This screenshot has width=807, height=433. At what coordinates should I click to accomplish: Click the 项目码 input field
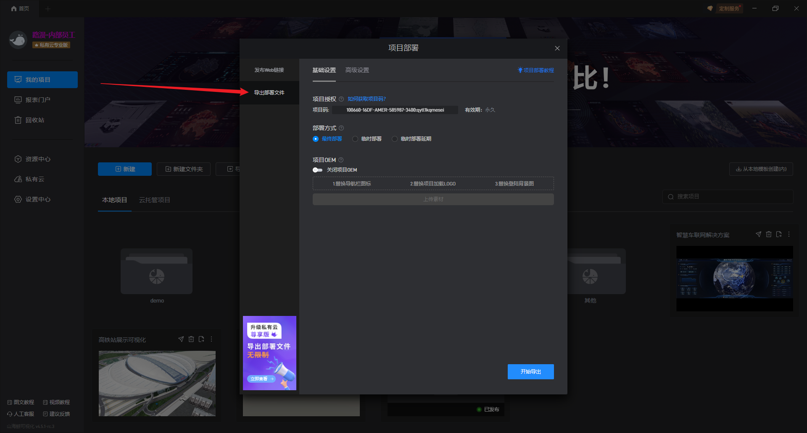[395, 110]
